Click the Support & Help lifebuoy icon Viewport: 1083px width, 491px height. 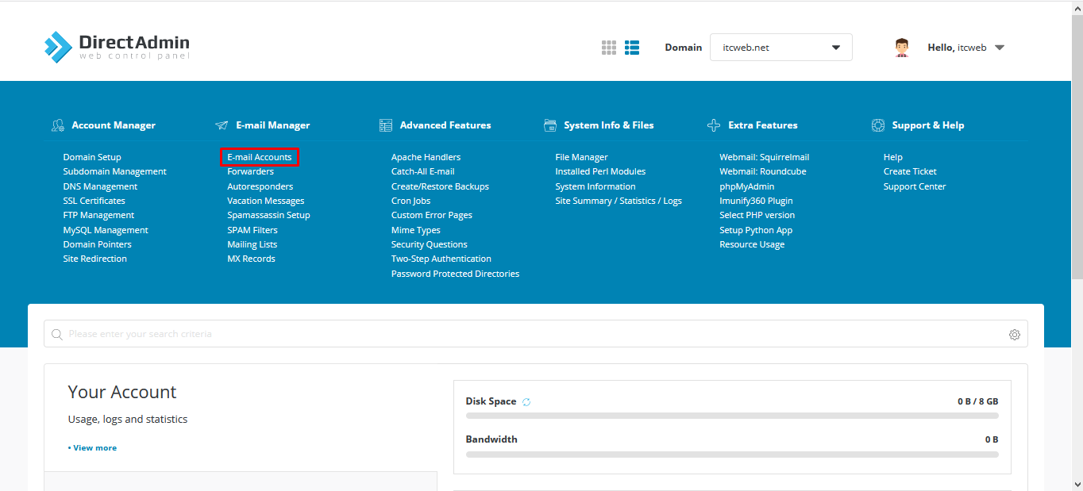click(878, 125)
